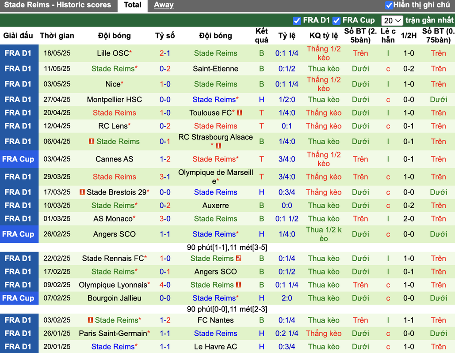Click the 2-1 score on 18/05/25
This screenshot has width=455, height=353.
point(165,53)
